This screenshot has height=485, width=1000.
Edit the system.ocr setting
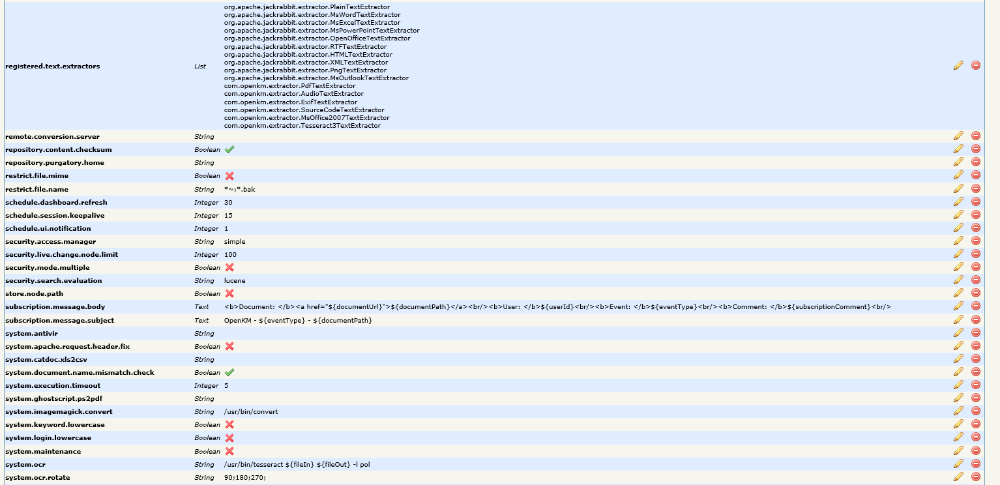click(958, 463)
